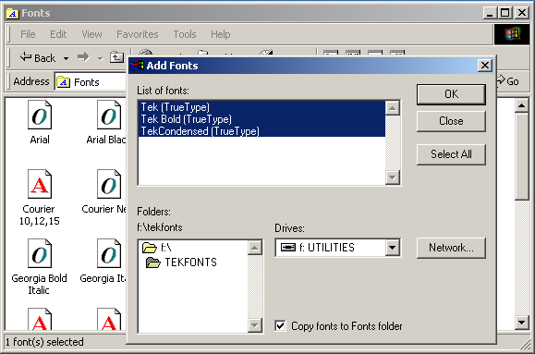Click Fonts window scrollbar up arrow
The image size is (535, 354).
point(521,105)
